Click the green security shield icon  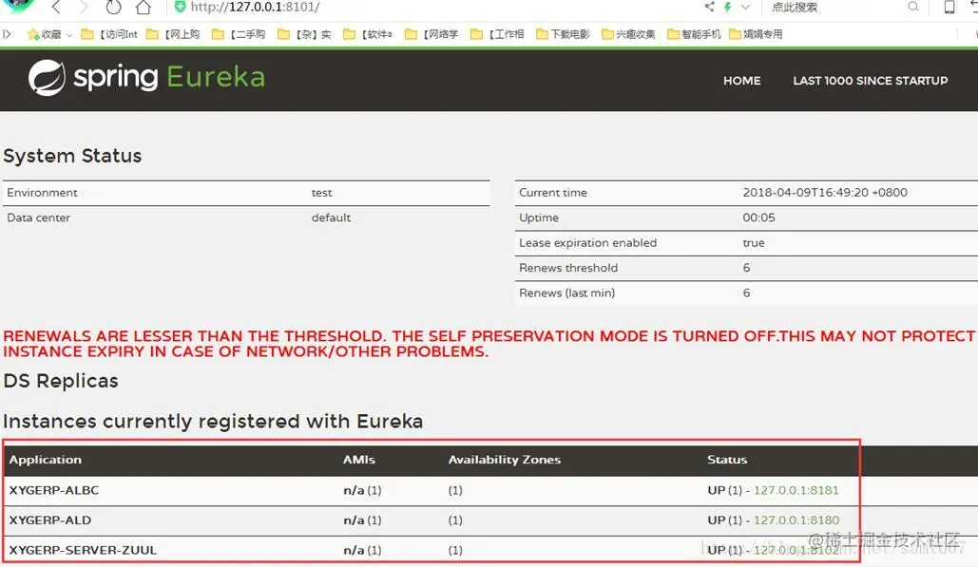pos(181,7)
